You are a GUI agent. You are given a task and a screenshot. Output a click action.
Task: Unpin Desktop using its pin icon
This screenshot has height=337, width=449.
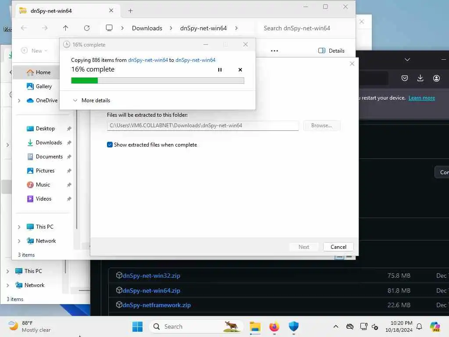[69, 129]
